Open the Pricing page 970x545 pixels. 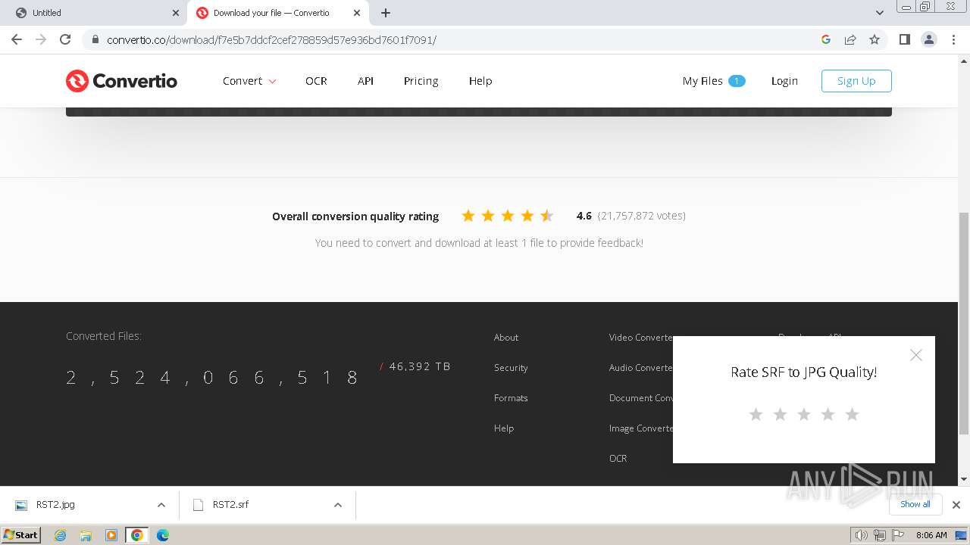(421, 81)
